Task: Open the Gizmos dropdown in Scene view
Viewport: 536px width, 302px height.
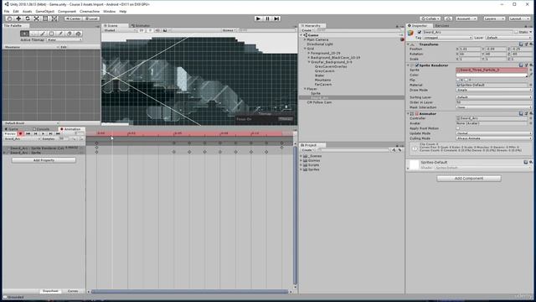Action: coord(229,30)
